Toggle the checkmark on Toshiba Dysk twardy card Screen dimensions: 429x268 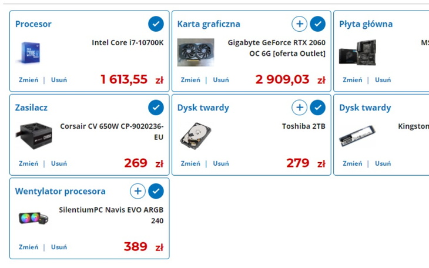coord(318,108)
